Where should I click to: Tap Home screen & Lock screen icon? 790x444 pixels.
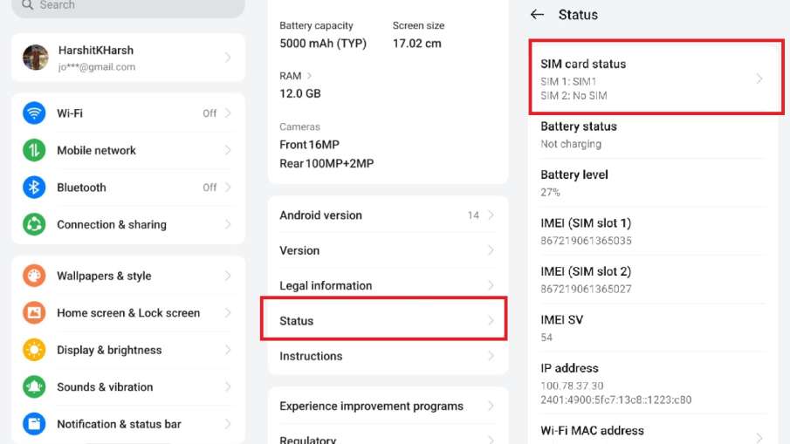(34, 313)
